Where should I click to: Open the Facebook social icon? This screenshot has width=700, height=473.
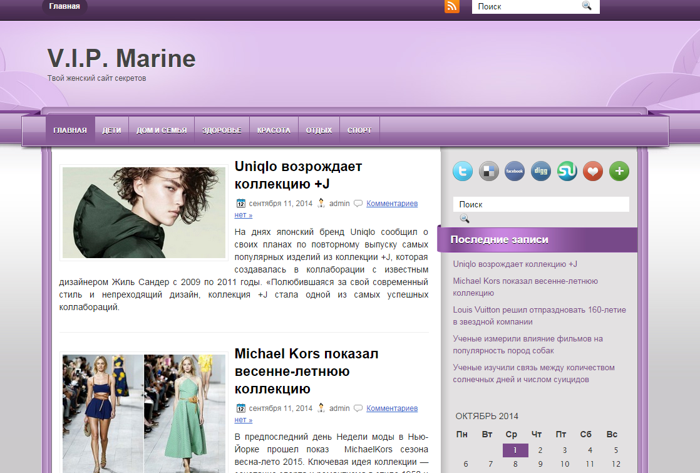pyautogui.click(x=515, y=171)
